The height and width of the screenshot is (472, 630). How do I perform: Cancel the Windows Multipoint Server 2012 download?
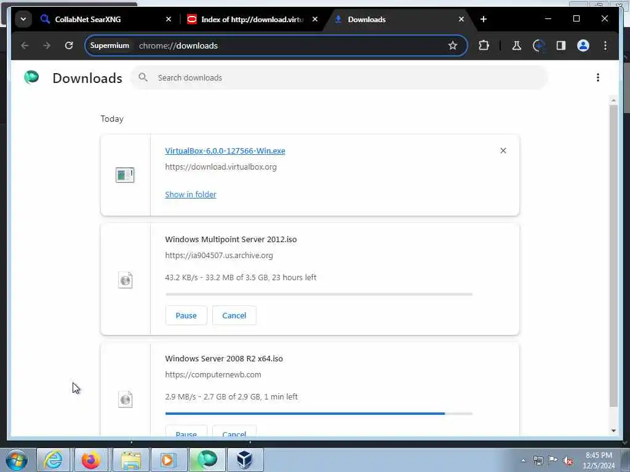(x=234, y=315)
